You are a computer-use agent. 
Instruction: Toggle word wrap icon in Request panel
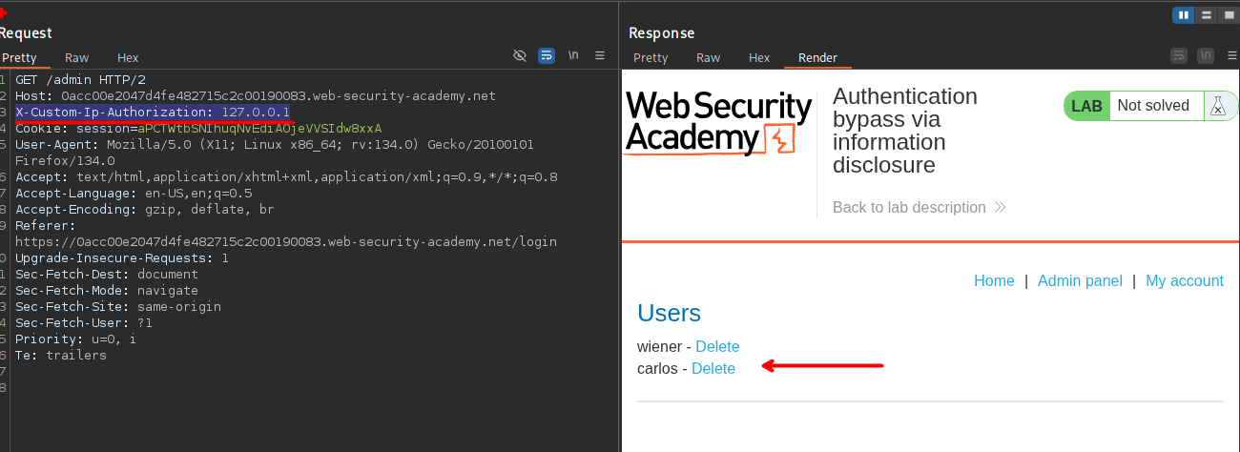pos(547,56)
